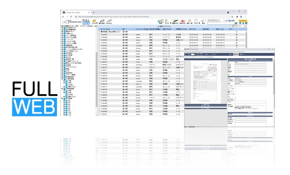Open the notification list icon
Image resolution: width=290 pixels, height=175 pixels.
189,21
